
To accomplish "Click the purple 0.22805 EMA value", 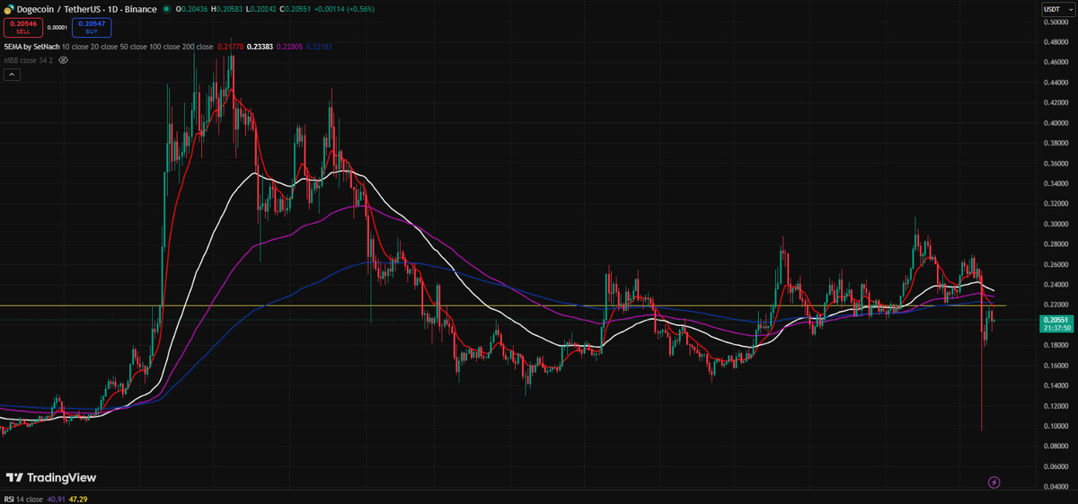I will point(290,46).
